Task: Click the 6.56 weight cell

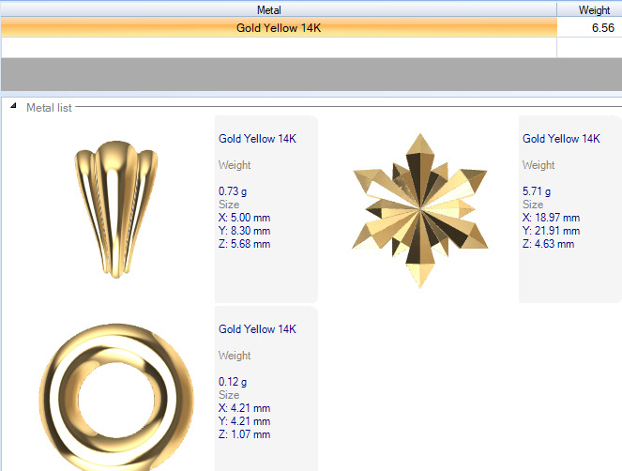Action: [x=589, y=28]
